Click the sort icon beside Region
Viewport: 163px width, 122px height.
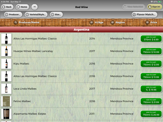pyautogui.click(x=113, y=22)
